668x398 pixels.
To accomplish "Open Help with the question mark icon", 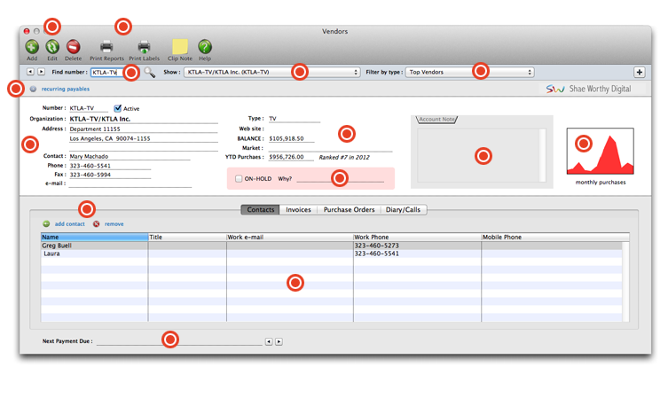I will [205, 46].
